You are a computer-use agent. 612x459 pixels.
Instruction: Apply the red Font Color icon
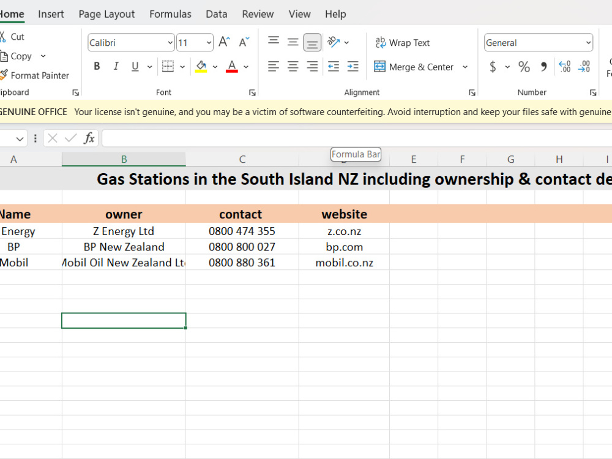[x=232, y=66]
